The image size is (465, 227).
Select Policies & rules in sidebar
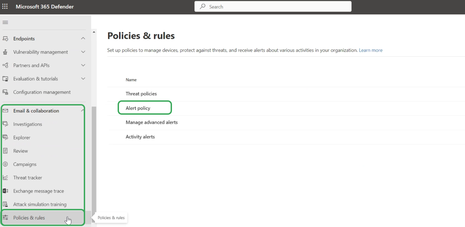(x=29, y=217)
